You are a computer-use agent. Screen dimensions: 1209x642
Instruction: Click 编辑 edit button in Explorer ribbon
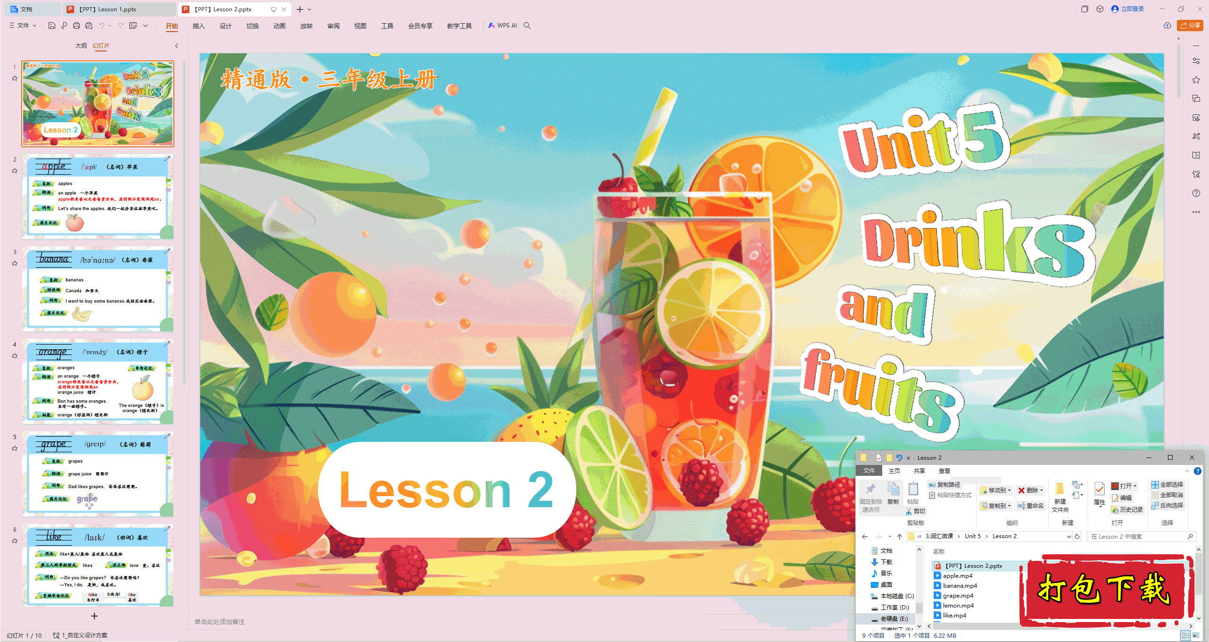coord(1122,498)
